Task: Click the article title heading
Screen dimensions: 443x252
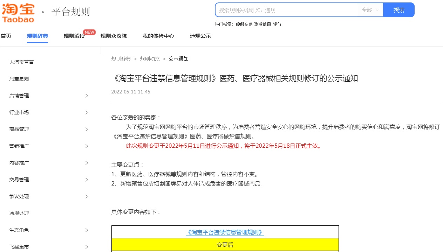Action: pos(235,78)
